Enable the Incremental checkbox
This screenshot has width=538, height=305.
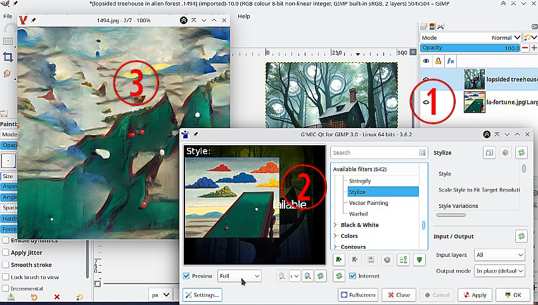[6, 288]
